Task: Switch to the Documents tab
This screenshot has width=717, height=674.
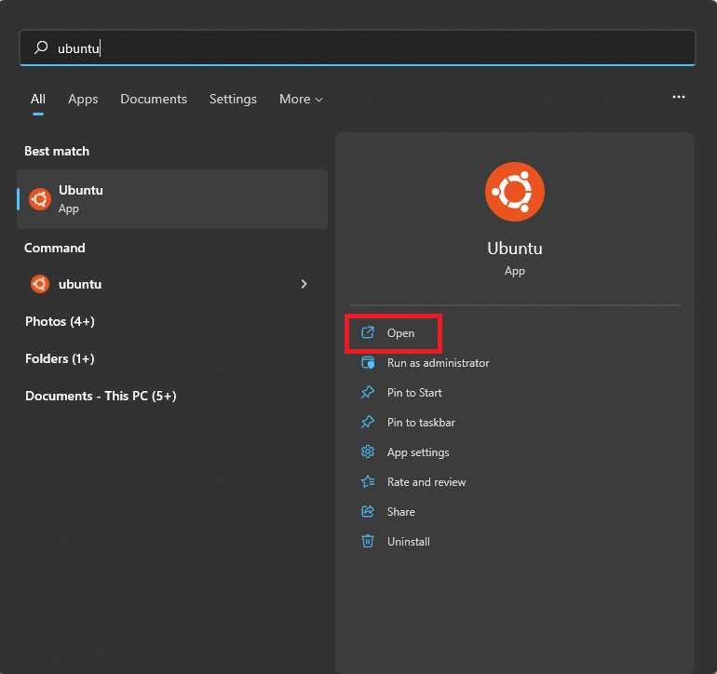Action: tap(154, 99)
